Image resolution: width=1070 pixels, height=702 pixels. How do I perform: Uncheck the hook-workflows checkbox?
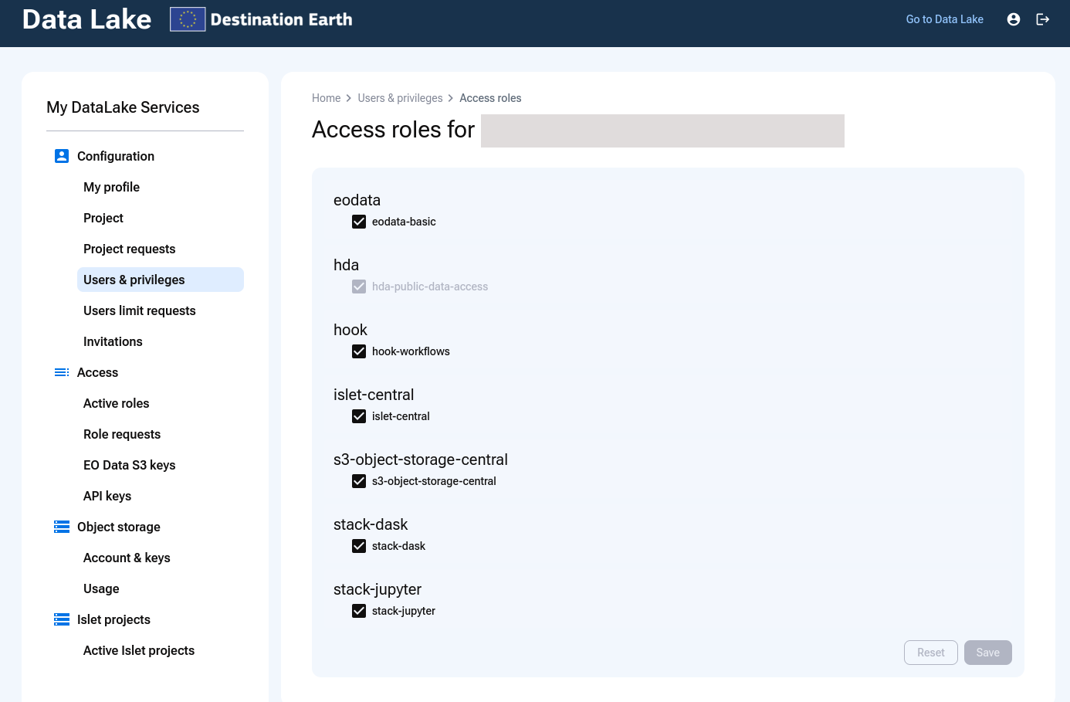tap(359, 351)
